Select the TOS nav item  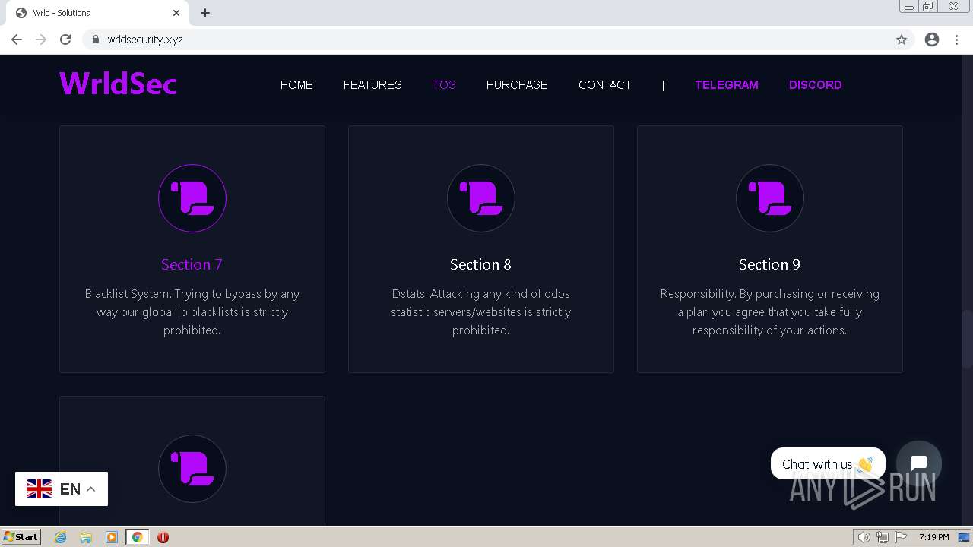pyautogui.click(x=444, y=85)
